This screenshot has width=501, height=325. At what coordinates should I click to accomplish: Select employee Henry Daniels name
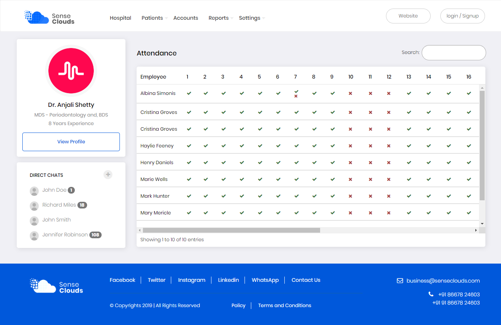click(157, 163)
